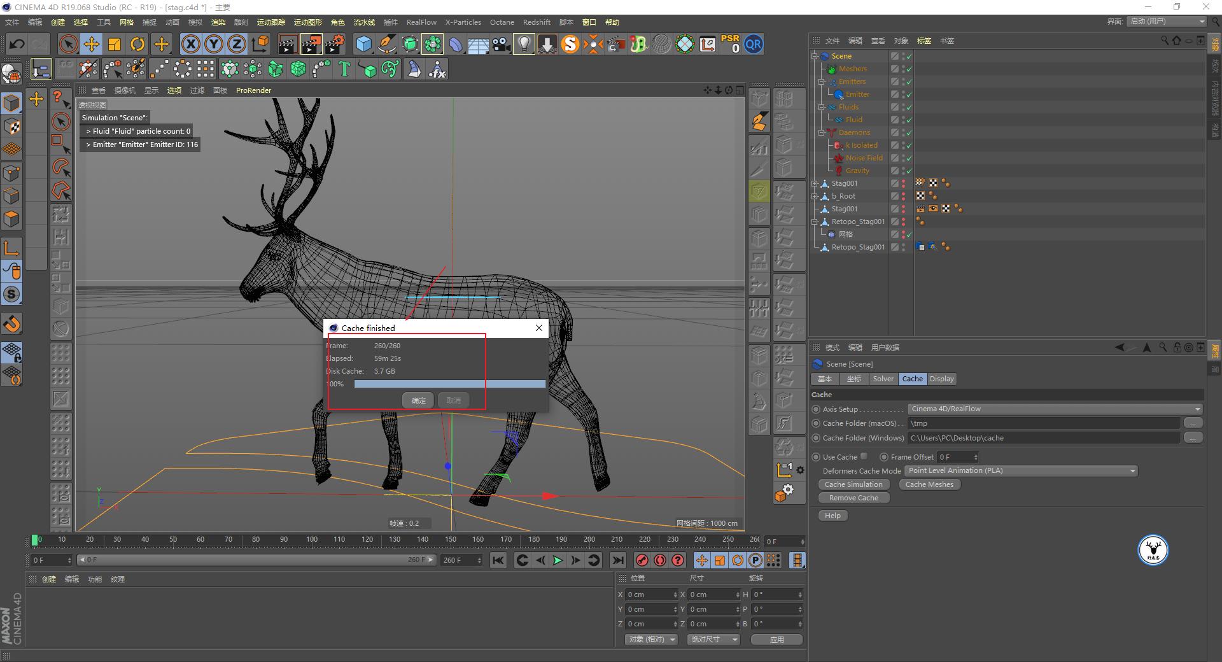Toggle the visibility dots for b_Root
The image size is (1222, 662).
click(x=903, y=196)
